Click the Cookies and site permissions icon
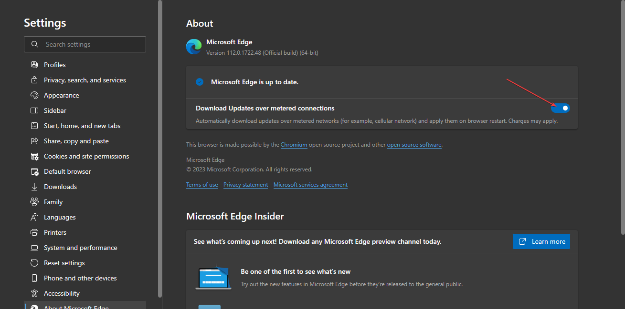 click(34, 156)
